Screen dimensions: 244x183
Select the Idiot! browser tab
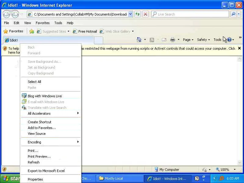pos(48,40)
